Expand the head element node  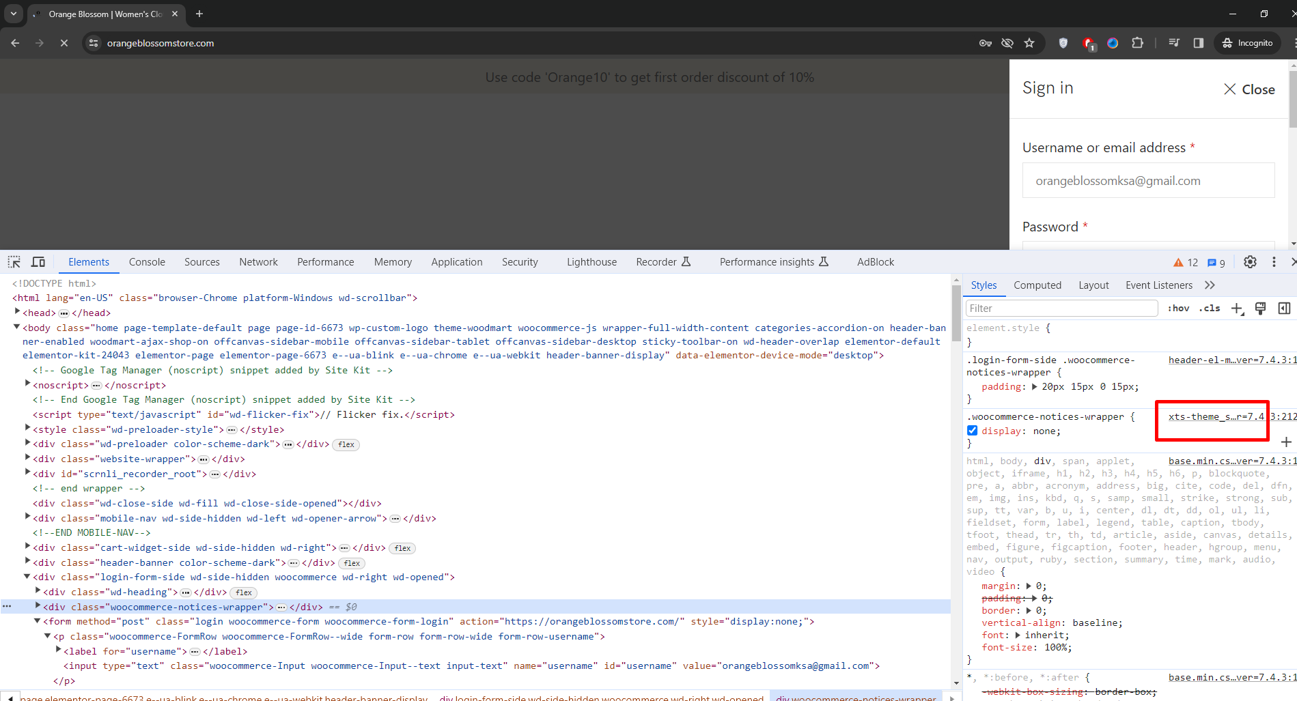pos(17,312)
